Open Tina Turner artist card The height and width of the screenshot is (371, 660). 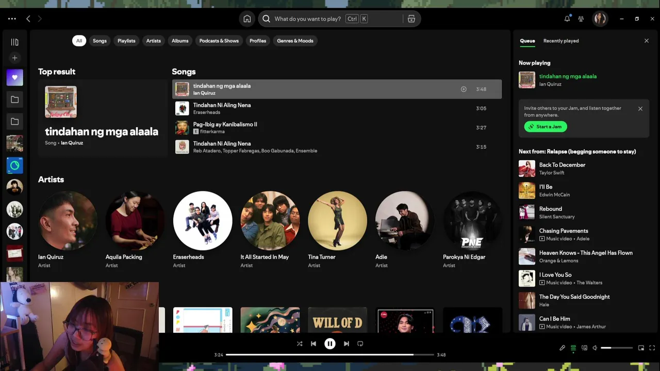coord(338,230)
